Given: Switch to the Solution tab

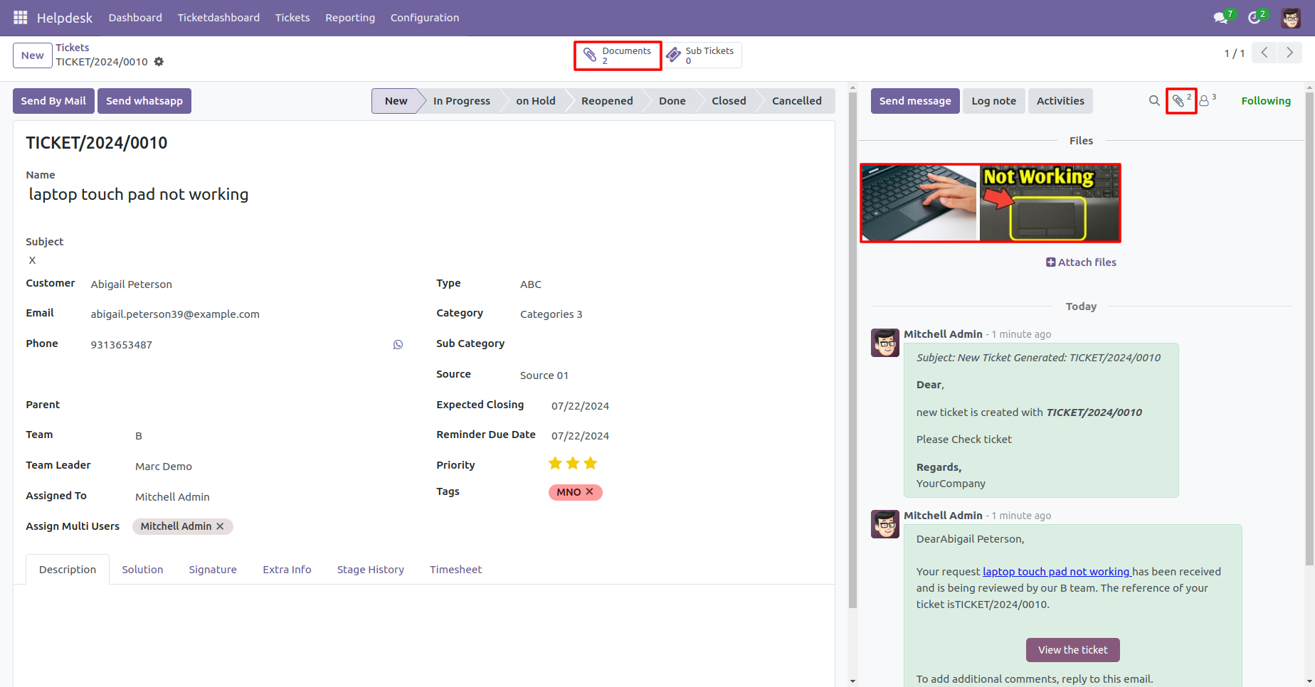Looking at the screenshot, I should tap(142, 569).
